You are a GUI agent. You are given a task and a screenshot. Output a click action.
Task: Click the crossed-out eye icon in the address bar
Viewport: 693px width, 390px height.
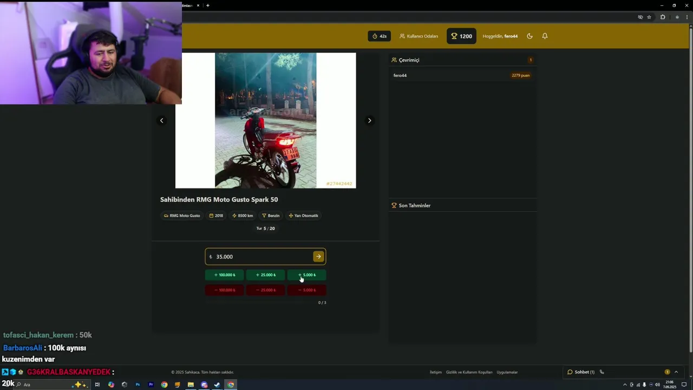(640, 17)
